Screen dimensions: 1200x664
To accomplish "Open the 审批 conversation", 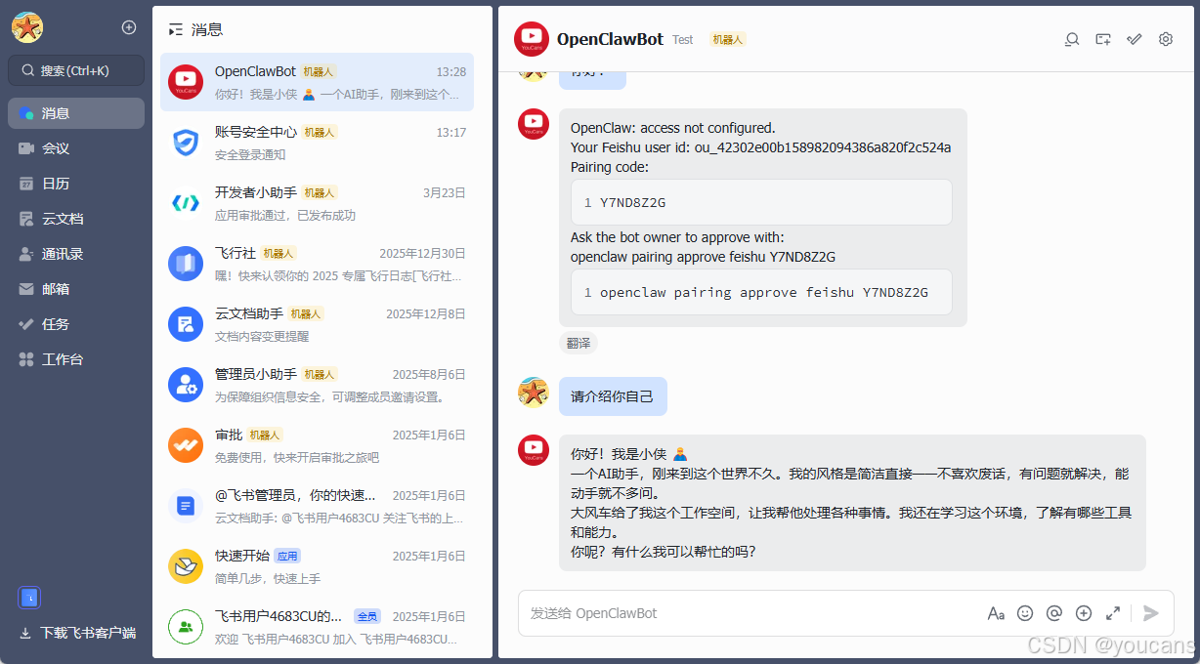I will click(317, 445).
